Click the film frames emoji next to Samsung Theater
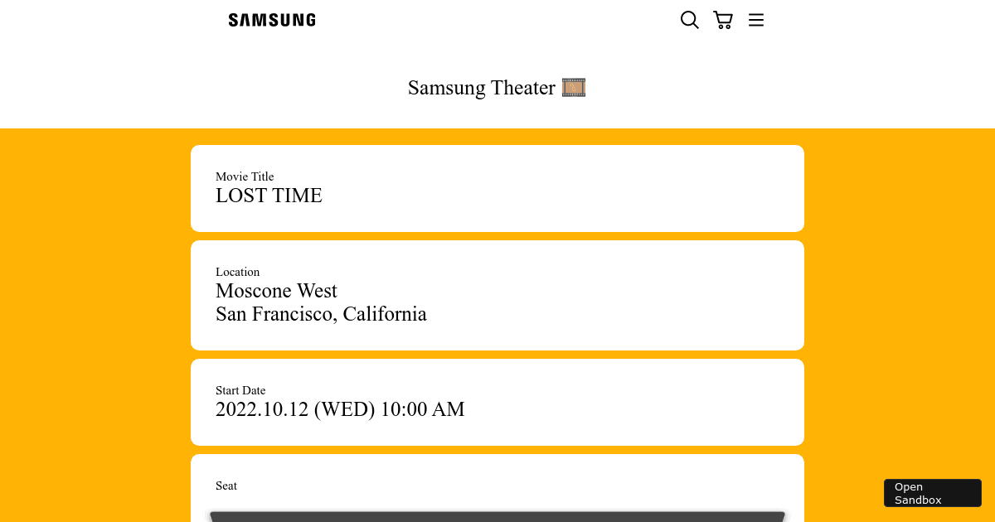The width and height of the screenshot is (995, 522). point(574,87)
